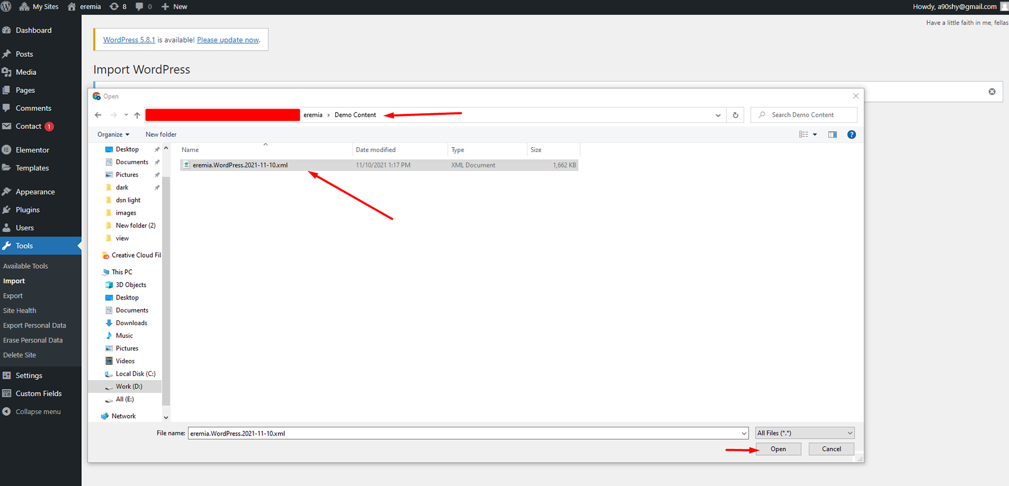Click the up-one-level arrow icon
1009x486 pixels.
click(x=137, y=115)
